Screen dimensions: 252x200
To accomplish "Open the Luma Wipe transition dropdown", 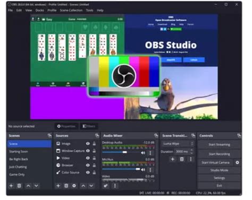I will tap(178, 144).
